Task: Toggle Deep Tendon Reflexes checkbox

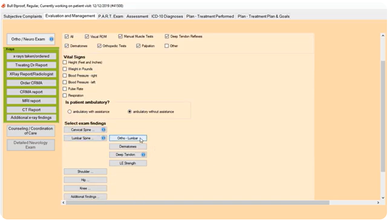Action: click(x=167, y=37)
